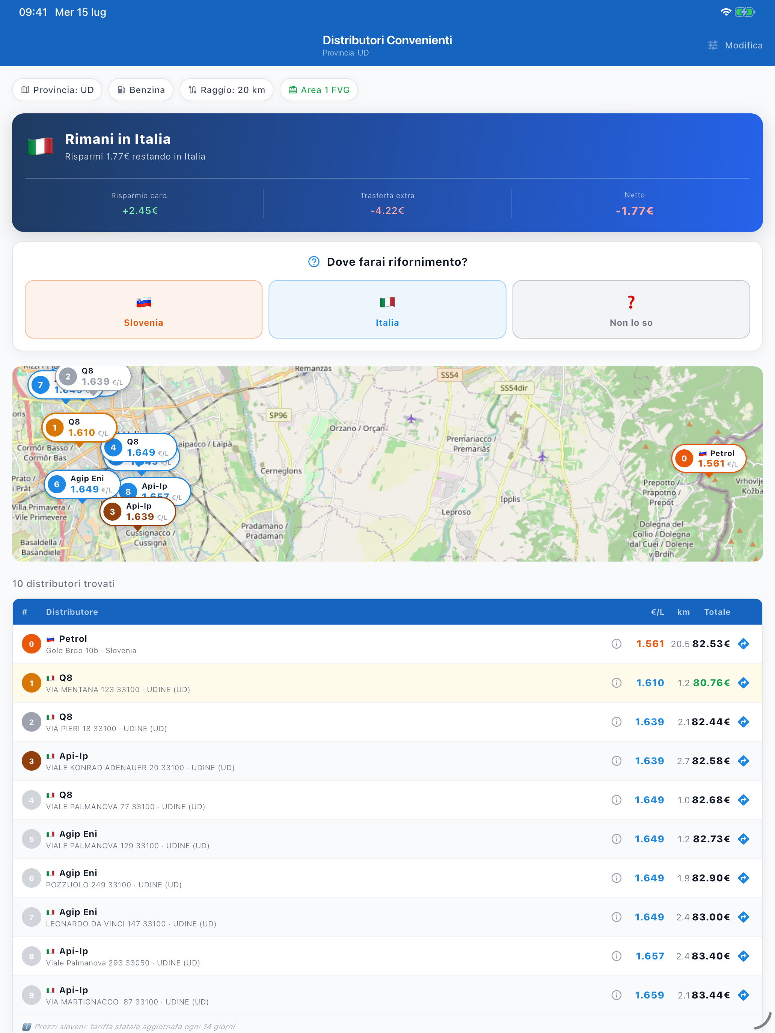Image resolution: width=775 pixels, height=1033 pixels.
Task: Get directions to Api-Ip Konrad Adenauer 20
Action: (743, 761)
